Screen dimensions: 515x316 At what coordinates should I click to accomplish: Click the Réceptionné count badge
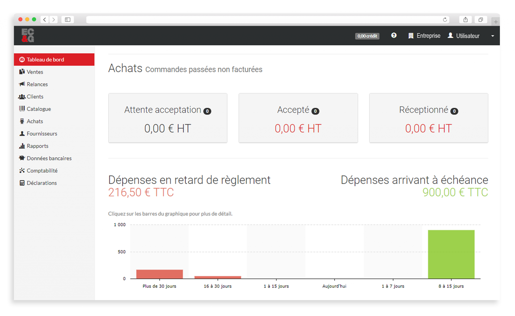(x=454, y=111)
